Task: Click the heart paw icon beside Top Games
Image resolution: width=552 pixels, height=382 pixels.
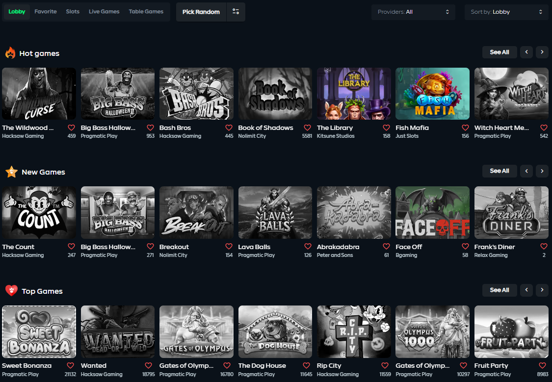Action: (11, 291)
